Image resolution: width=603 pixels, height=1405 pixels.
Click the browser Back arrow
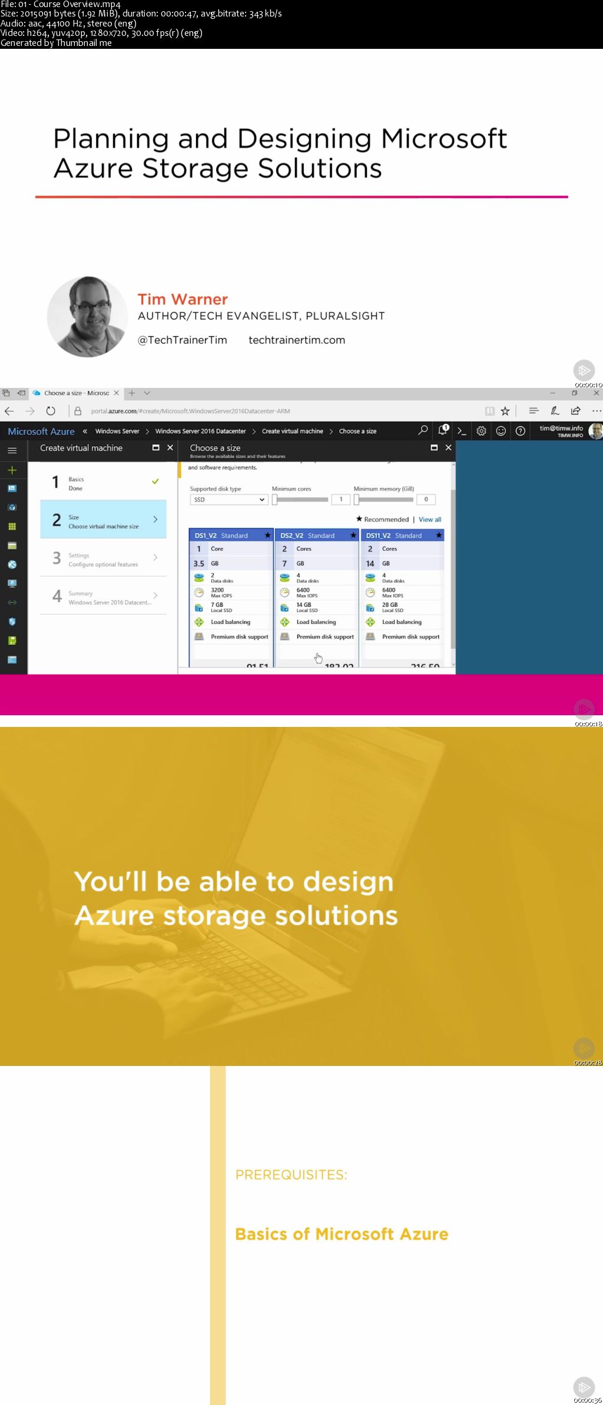click(9, 411)
